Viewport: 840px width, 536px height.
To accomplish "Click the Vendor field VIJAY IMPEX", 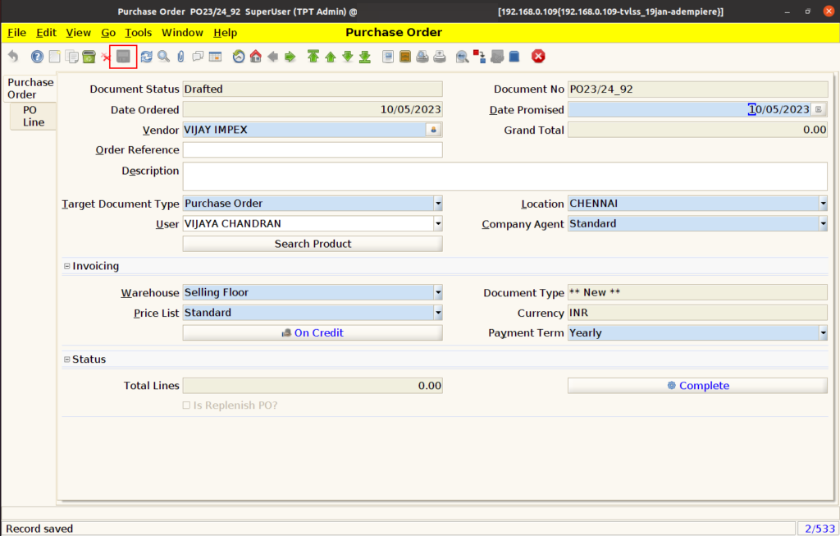I will (304, 130).
